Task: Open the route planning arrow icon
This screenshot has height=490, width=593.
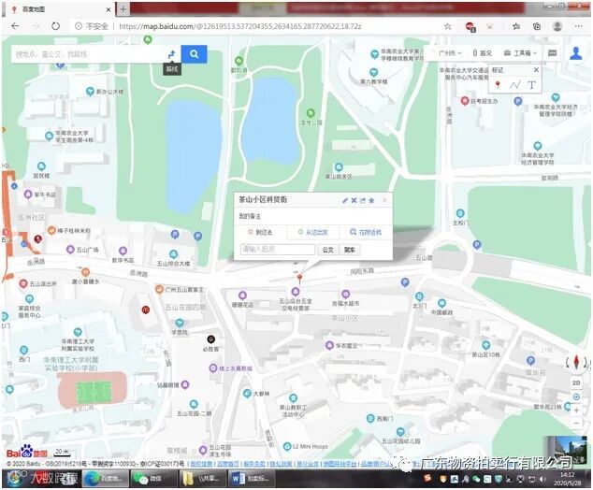Action: click(x=172, y=54)
